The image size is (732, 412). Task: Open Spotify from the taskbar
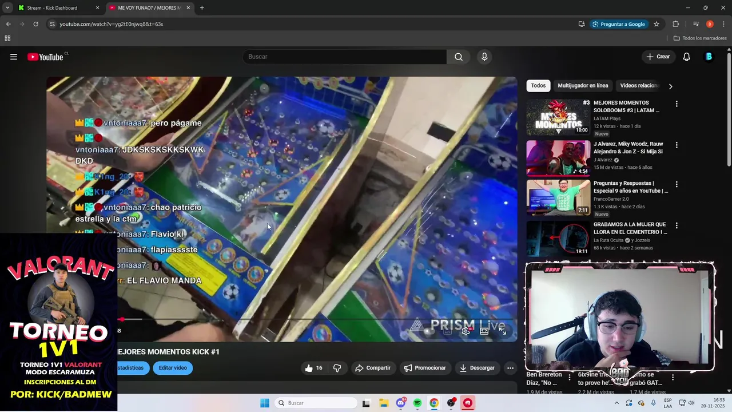click(x=417, y=403)
